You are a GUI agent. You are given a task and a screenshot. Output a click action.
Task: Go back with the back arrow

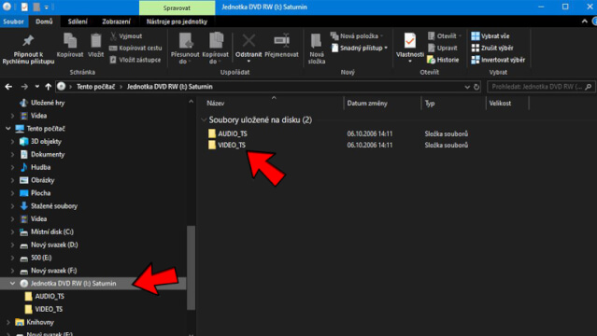(8, 87)
